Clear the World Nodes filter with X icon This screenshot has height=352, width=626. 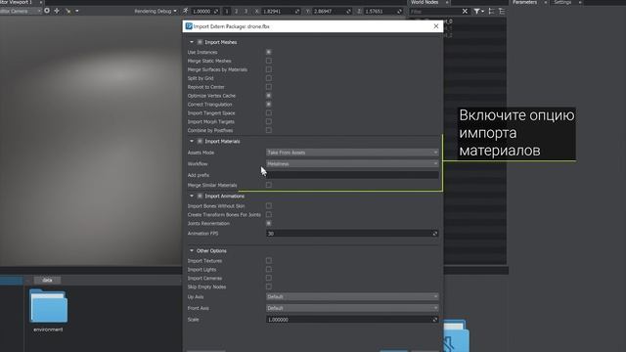click(465, 11)
